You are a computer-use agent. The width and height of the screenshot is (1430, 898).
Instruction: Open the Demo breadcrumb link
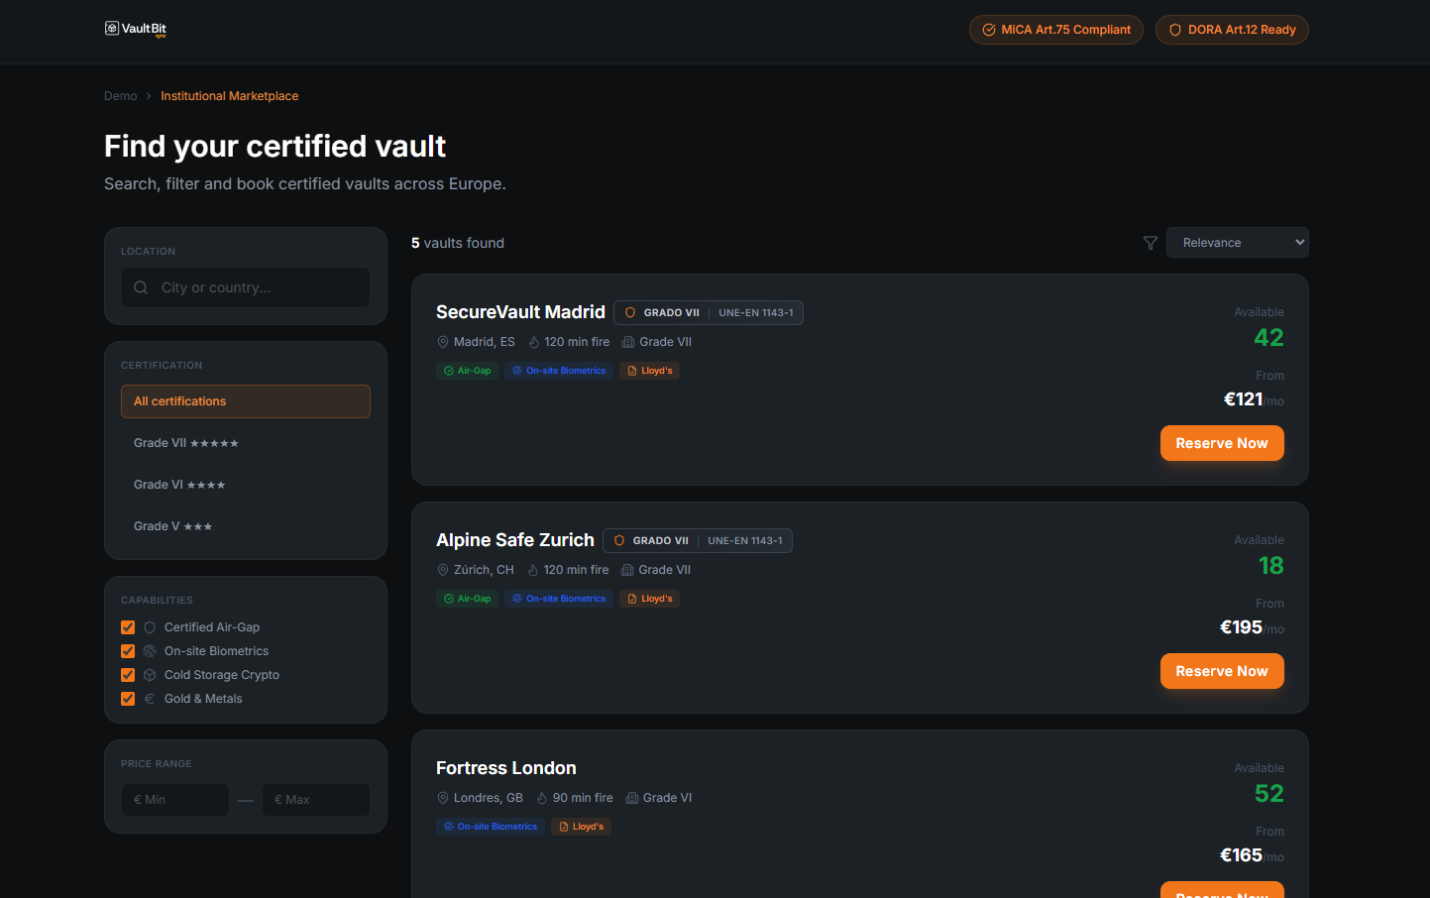coord(120,95)
